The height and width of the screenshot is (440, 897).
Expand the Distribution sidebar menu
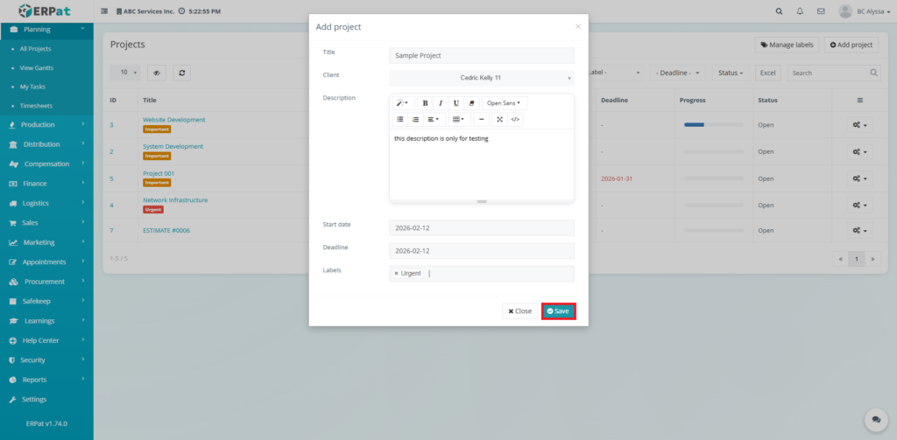pyautogui.click(x=46, y=144)
